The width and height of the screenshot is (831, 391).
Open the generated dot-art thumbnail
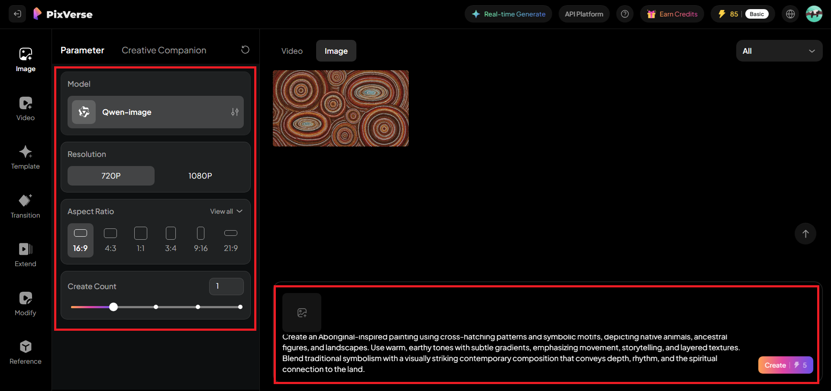tap(340, 108)
